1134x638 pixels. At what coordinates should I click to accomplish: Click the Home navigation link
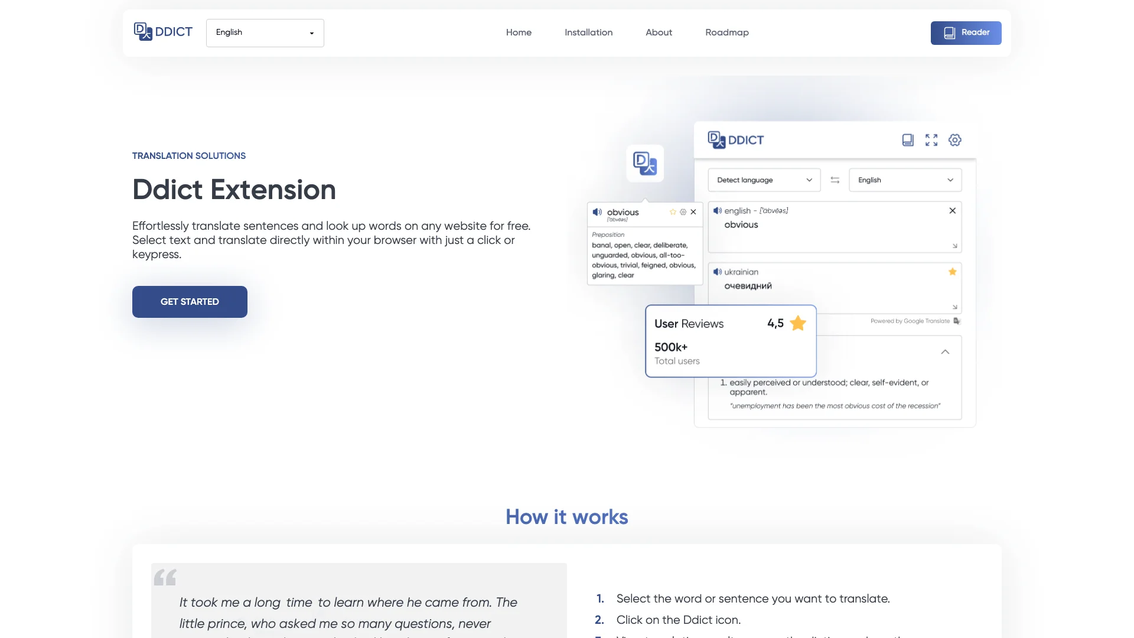[518, 32]
